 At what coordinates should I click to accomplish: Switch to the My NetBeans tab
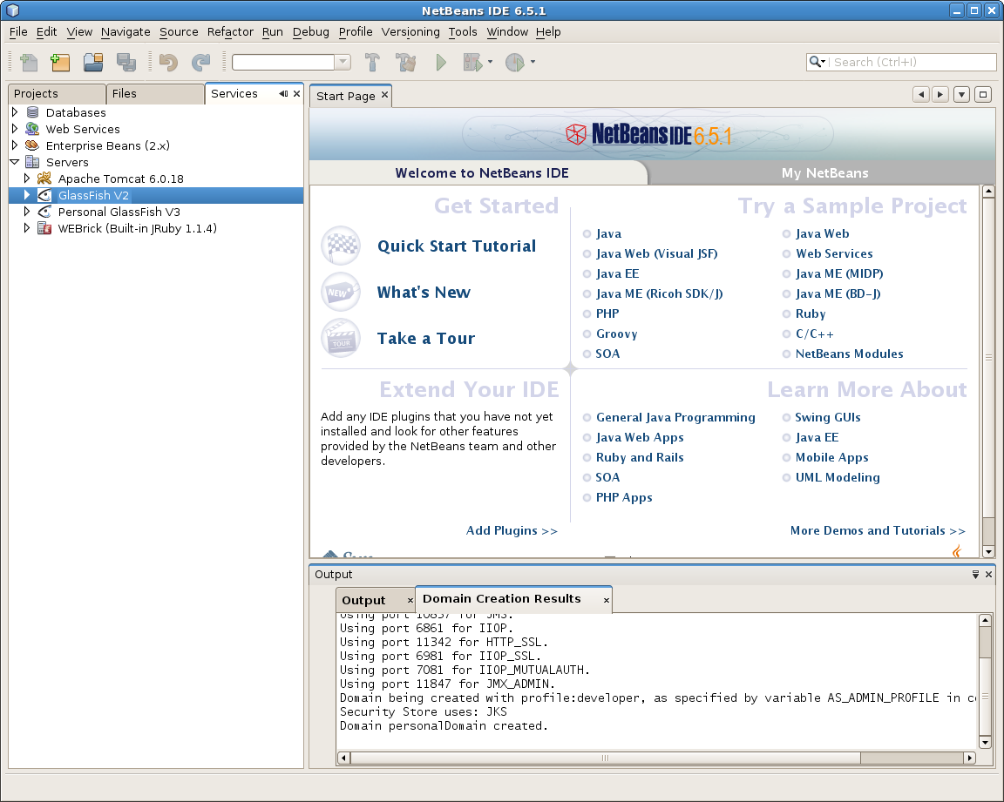(824, 172)
